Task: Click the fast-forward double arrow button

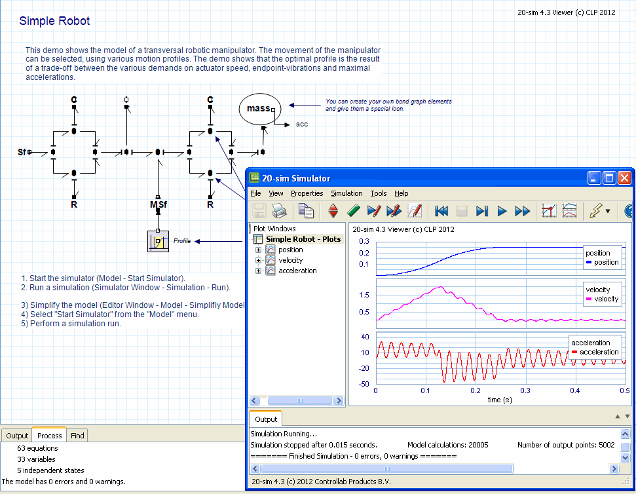Action: pos(522,211)
